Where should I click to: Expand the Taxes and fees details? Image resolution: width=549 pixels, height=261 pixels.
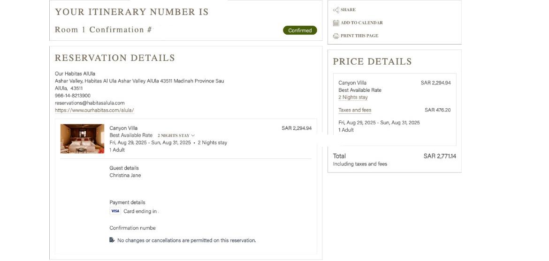tap(355, 110)
